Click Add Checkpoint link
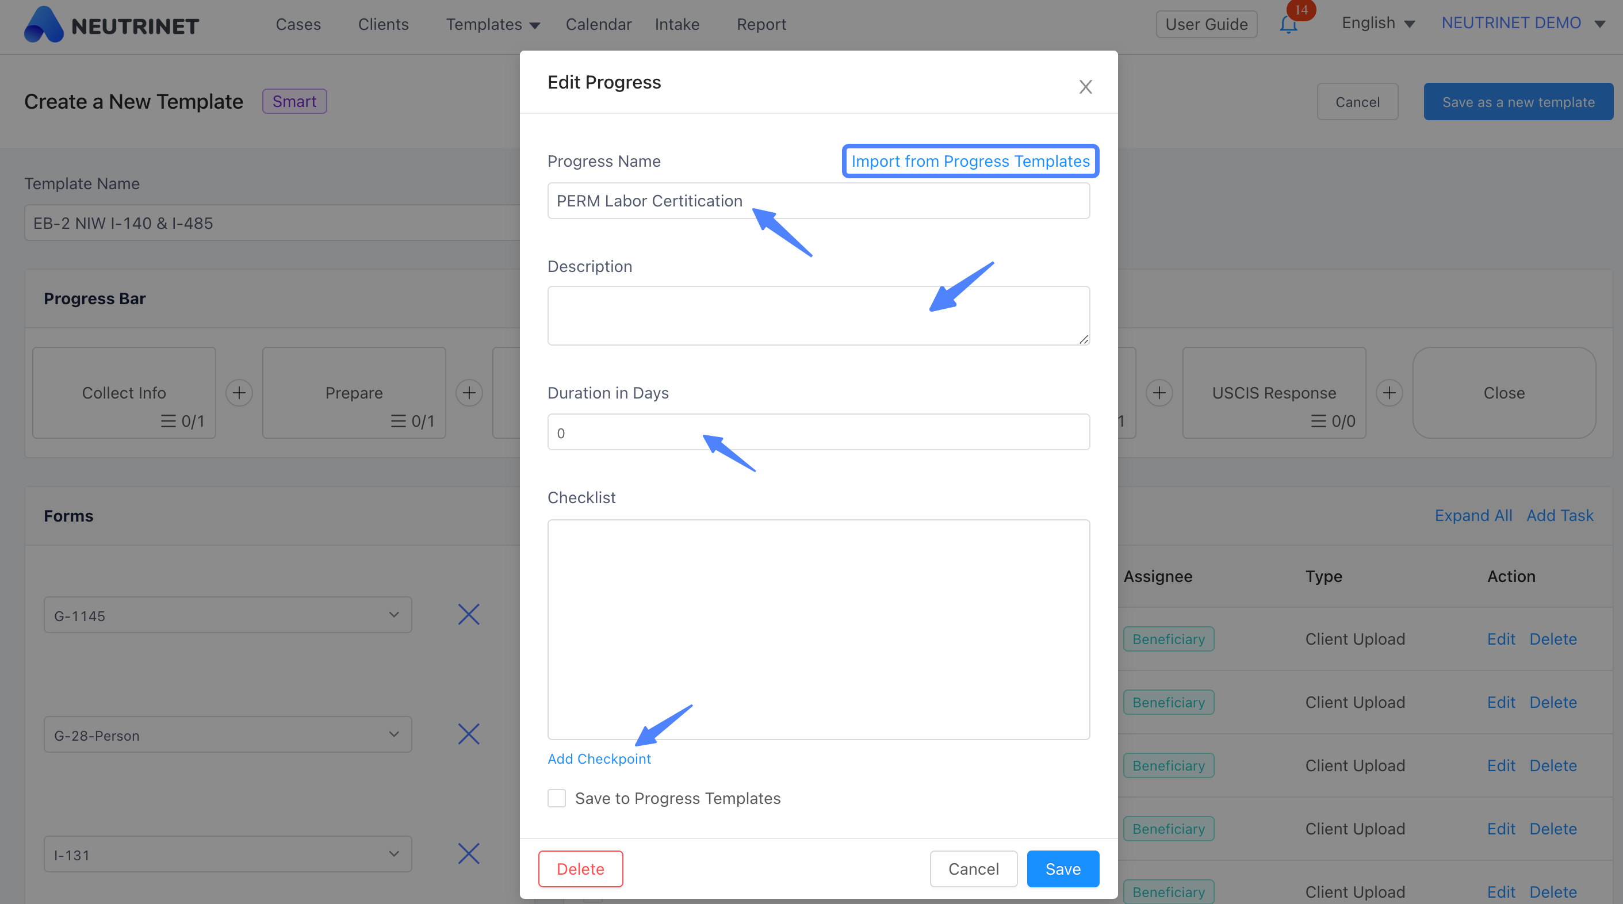The height and width of the screenshot is (904, 1623). 599,759
